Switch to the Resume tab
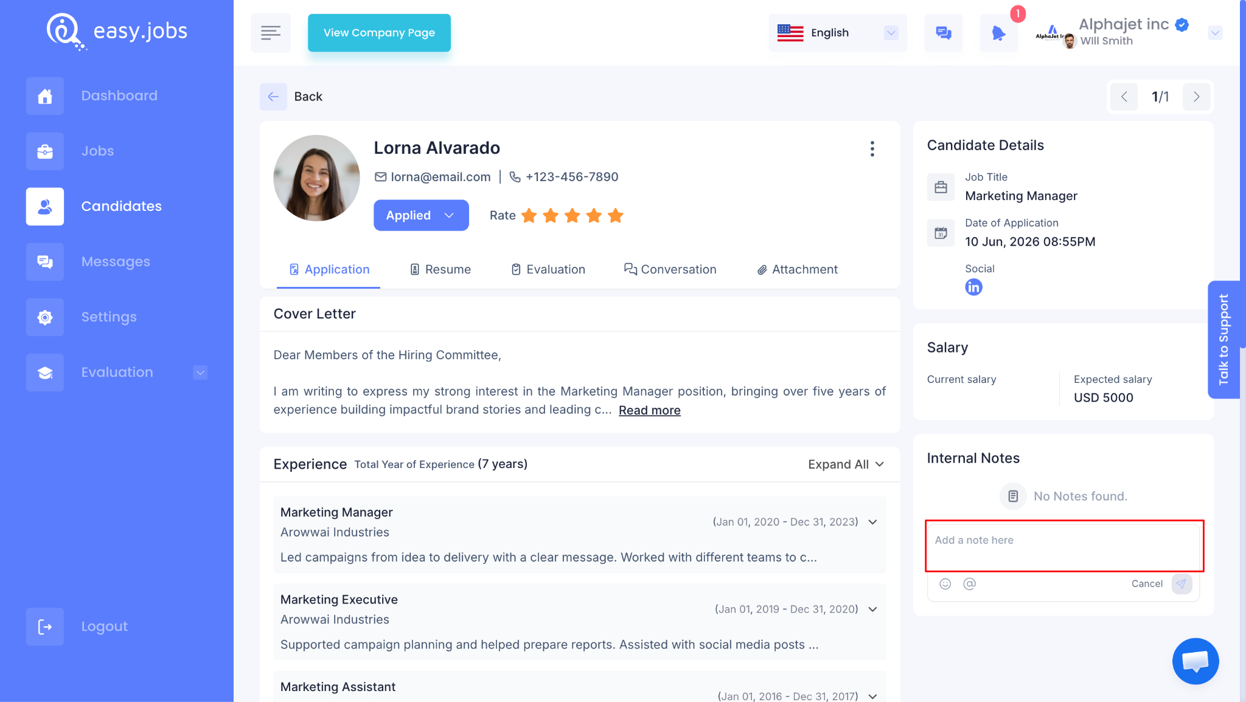Viewport: 1246px width, 702px height. click(440, 269)
